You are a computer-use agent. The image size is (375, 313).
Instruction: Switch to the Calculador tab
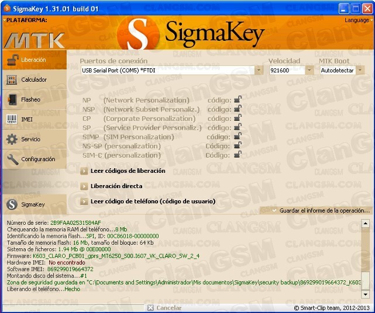(35, 80)
